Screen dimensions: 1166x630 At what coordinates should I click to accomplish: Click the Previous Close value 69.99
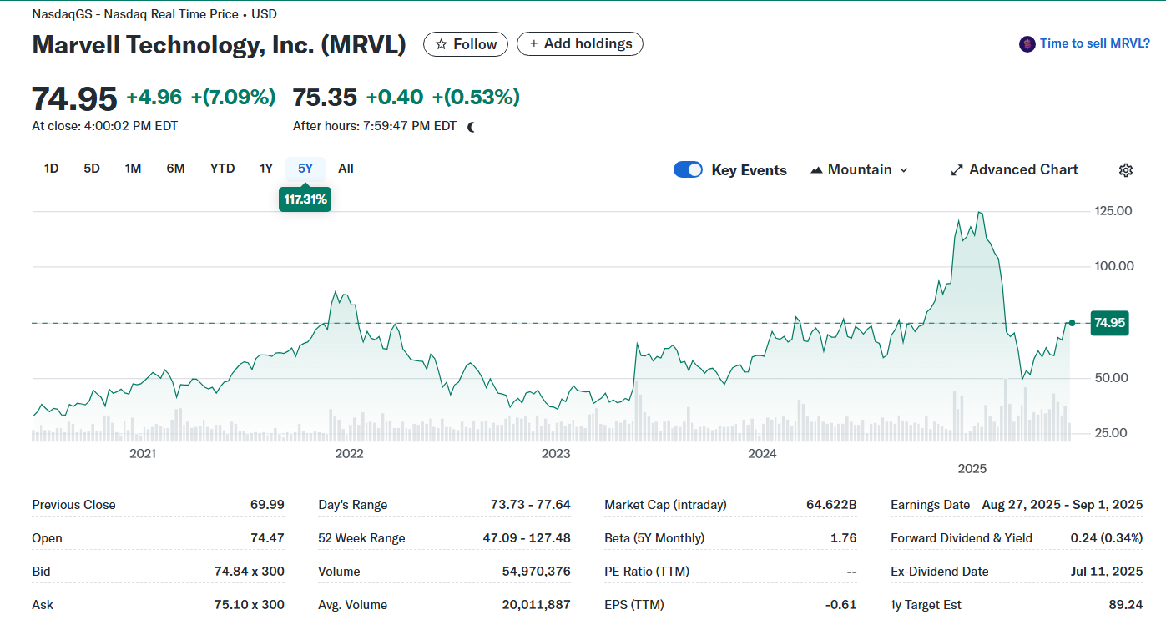267,505
